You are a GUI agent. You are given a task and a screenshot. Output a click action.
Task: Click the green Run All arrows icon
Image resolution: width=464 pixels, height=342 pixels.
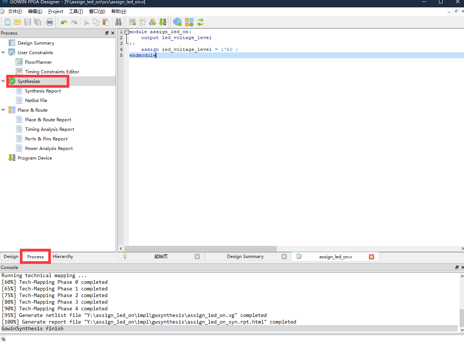click(x=200, y=22)
